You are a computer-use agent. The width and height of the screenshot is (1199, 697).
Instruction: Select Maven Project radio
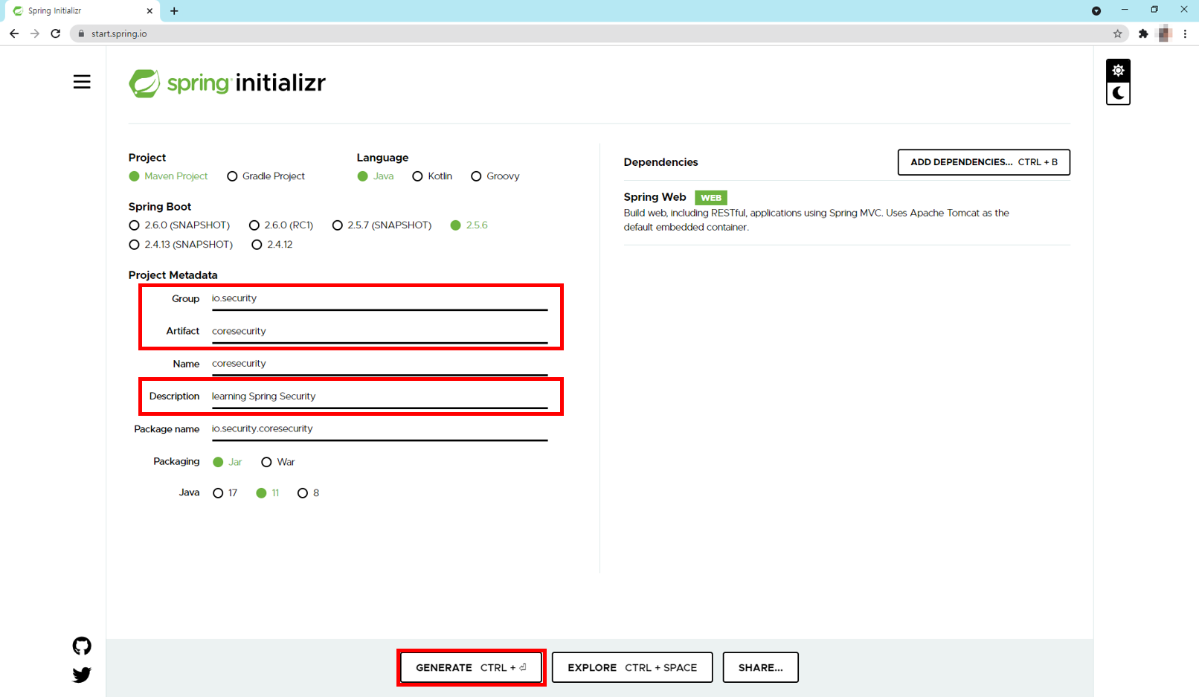coord(168,176)
